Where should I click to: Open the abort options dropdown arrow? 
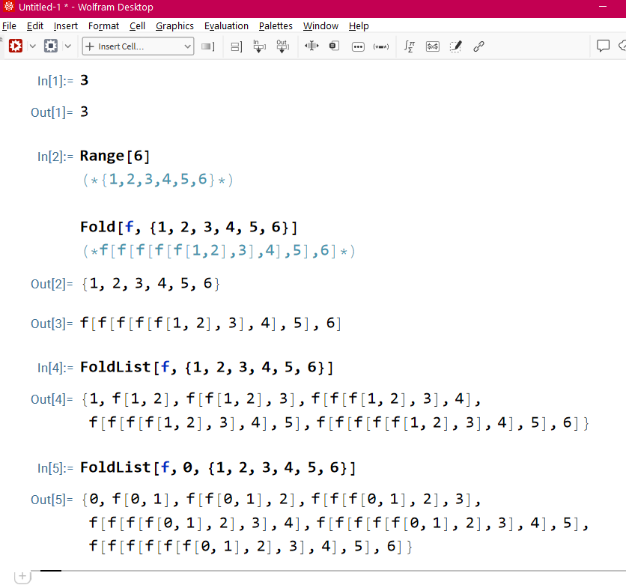pyautogui.click(x=68, y=46)
